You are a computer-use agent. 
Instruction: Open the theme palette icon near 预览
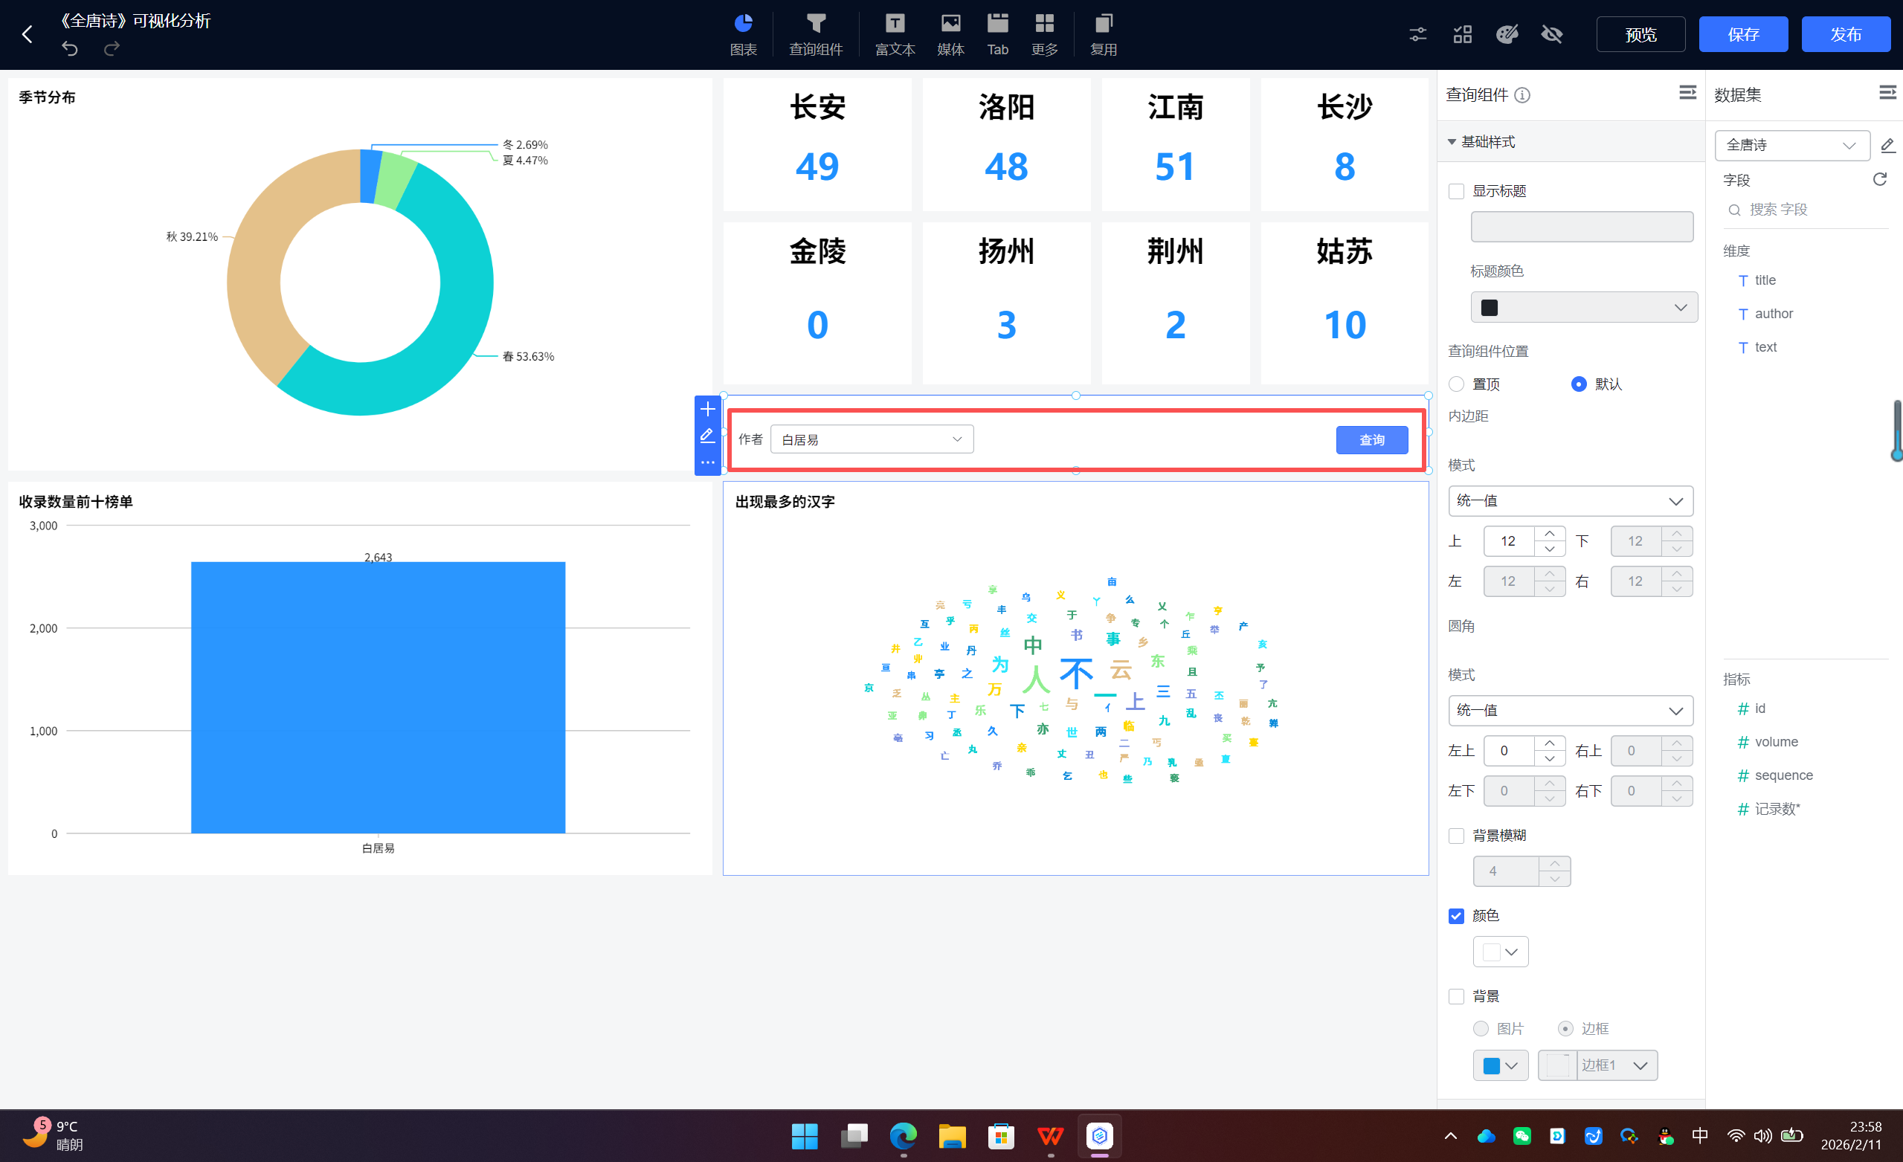1507,34
